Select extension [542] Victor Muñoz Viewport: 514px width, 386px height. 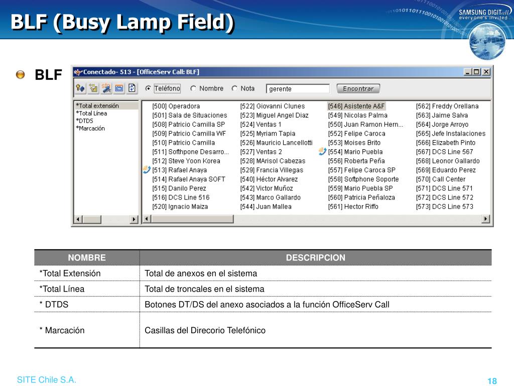click(x=267, y=188)
